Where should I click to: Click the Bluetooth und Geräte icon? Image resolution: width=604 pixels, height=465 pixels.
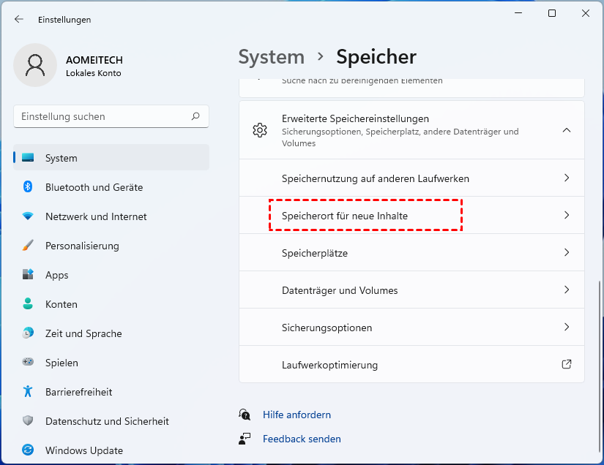tap(28, 187)
